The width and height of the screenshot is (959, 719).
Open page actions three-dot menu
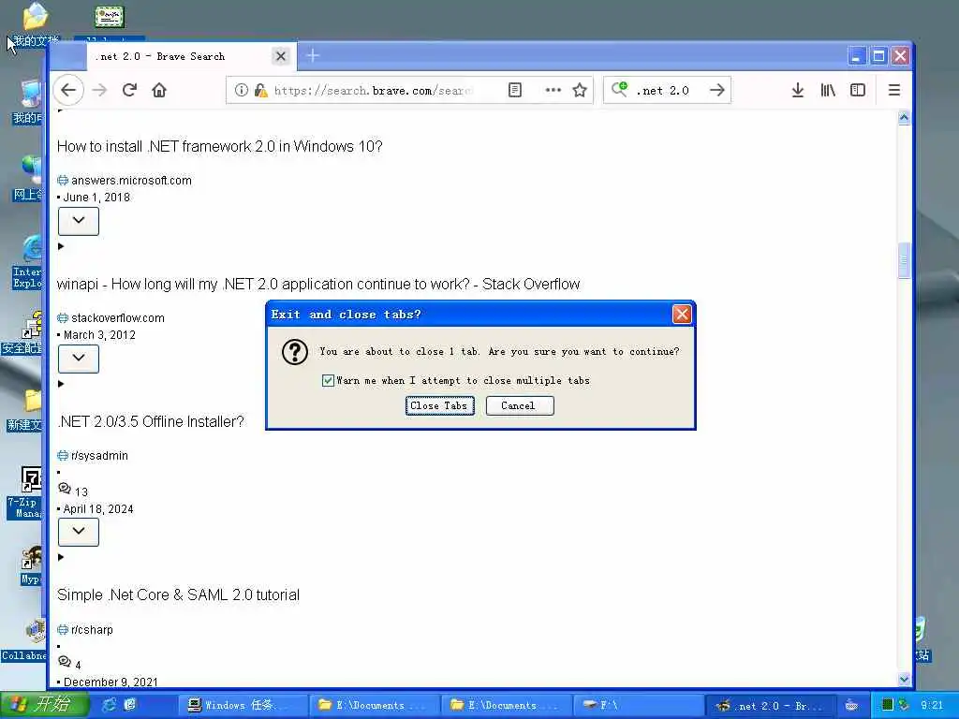click(553, 90)
